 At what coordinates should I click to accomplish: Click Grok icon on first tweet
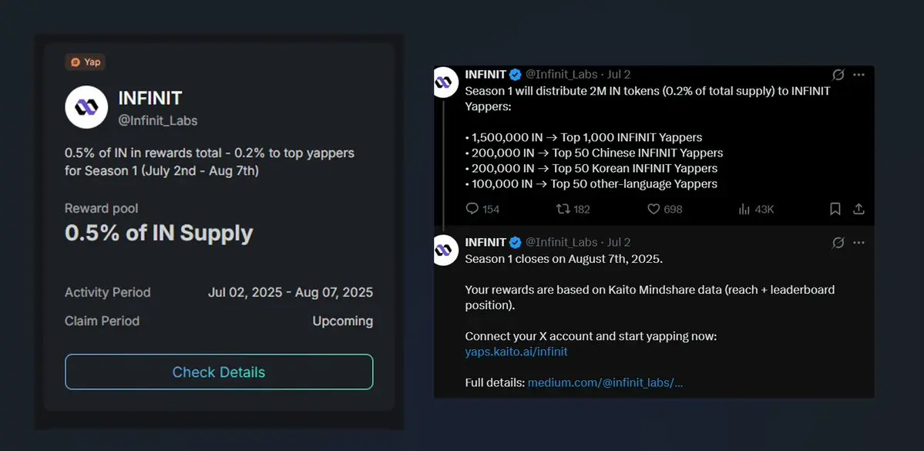838,75
